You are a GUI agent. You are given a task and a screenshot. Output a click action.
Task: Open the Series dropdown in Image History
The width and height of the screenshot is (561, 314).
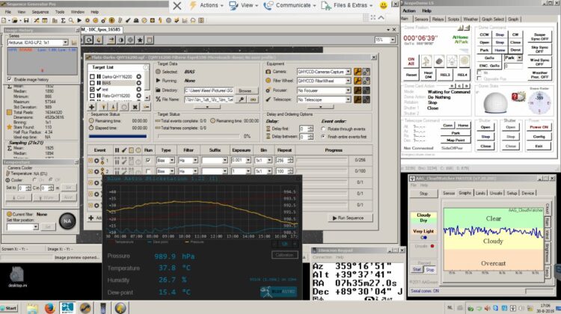65,43
